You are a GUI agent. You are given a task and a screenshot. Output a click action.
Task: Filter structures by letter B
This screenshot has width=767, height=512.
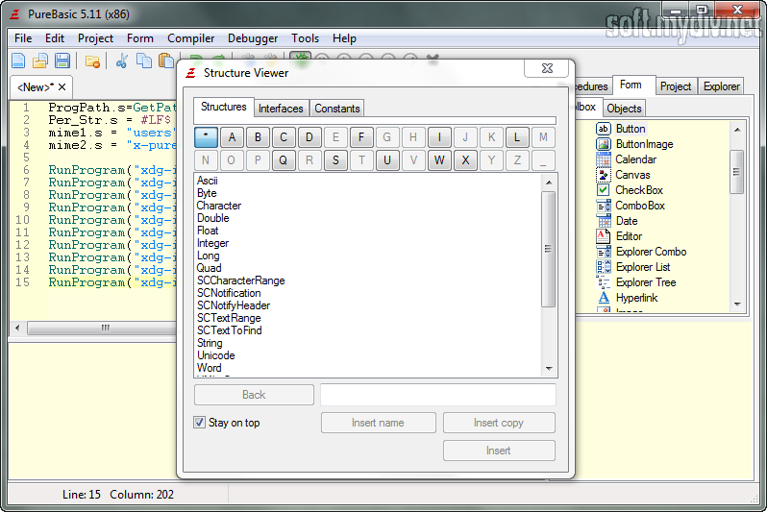pyautogui.click(x=258, y=137)
